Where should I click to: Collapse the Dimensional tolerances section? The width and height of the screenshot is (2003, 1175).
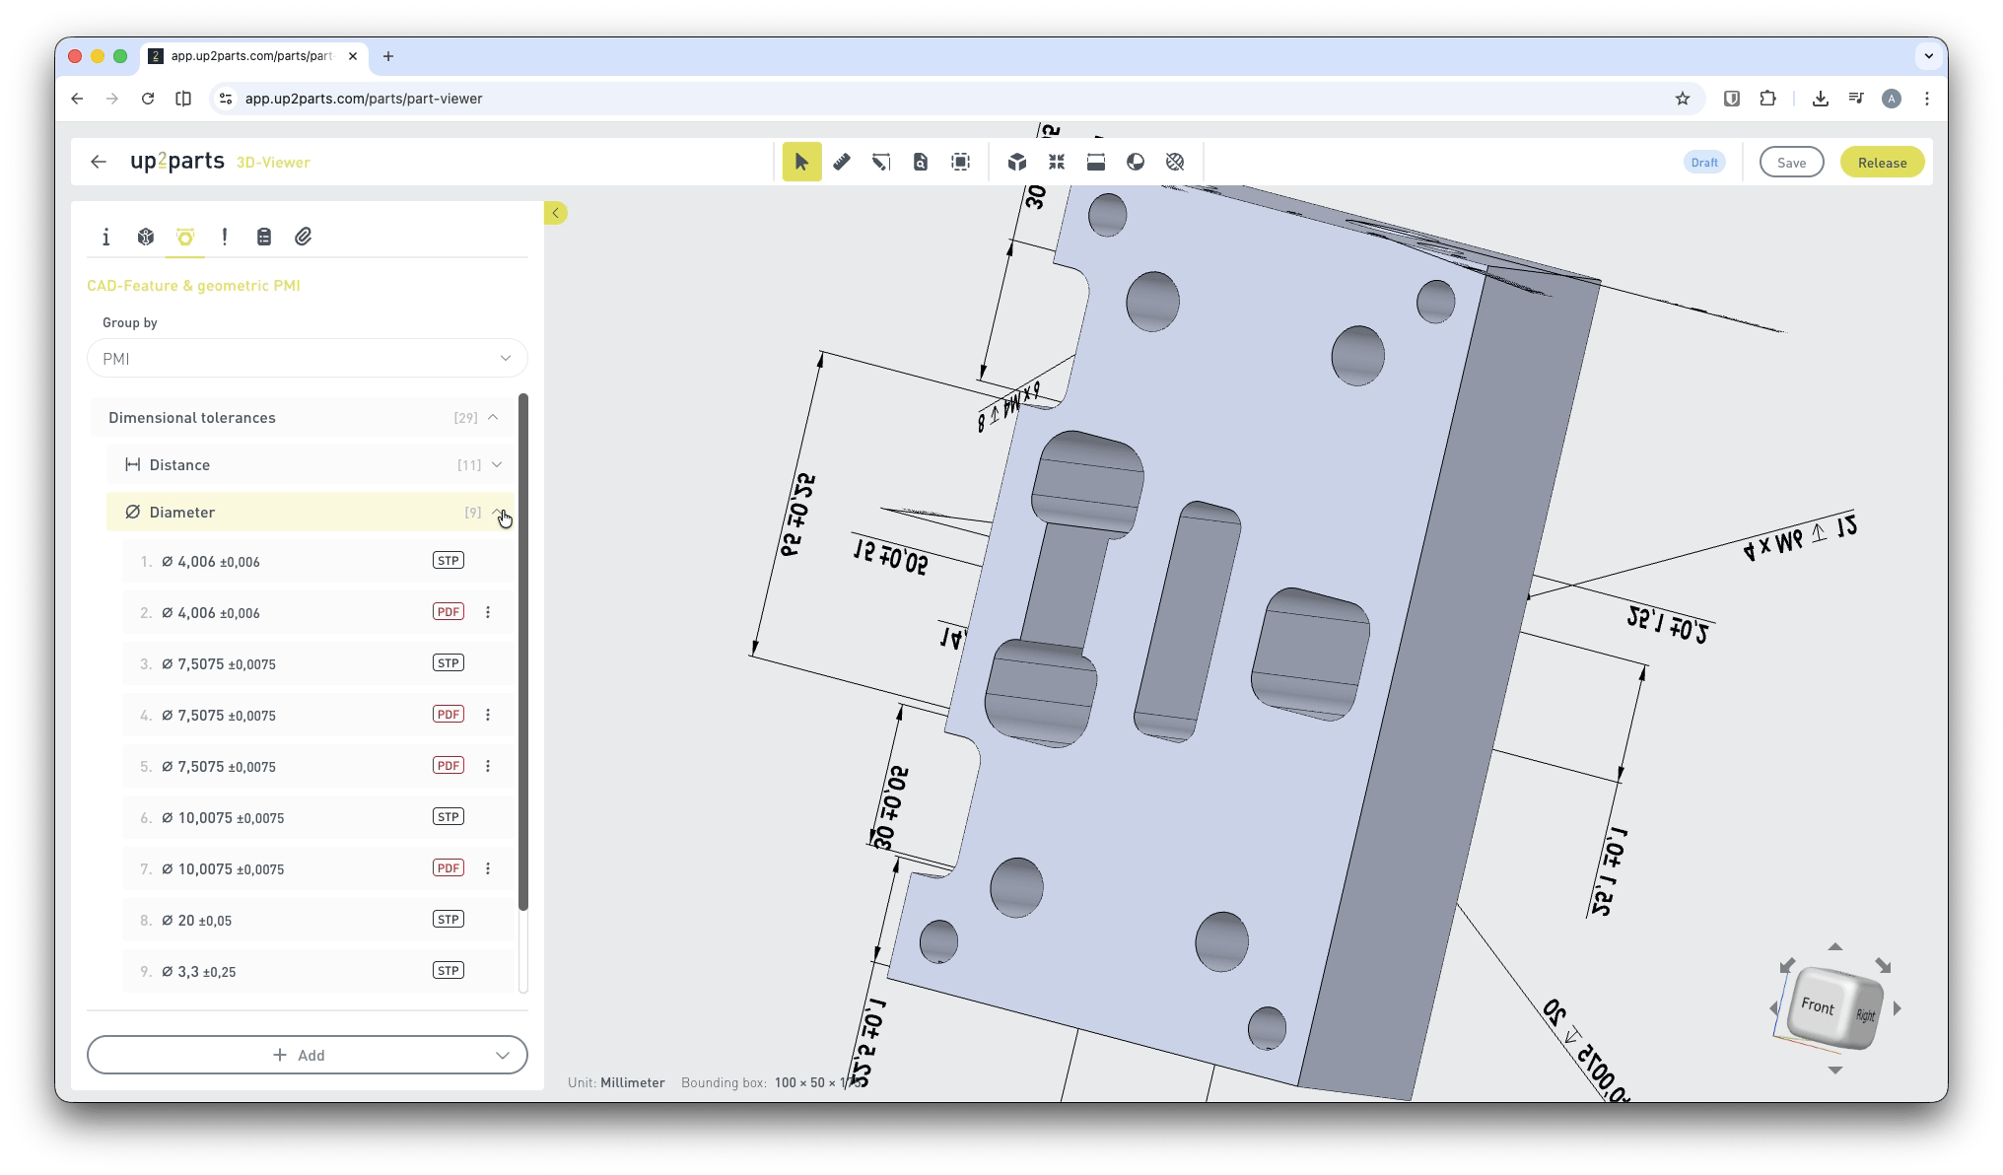point(493,417)
